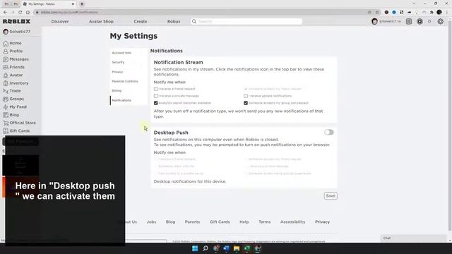
Task: Open the Jobs footer link
Action: point(151,222)
